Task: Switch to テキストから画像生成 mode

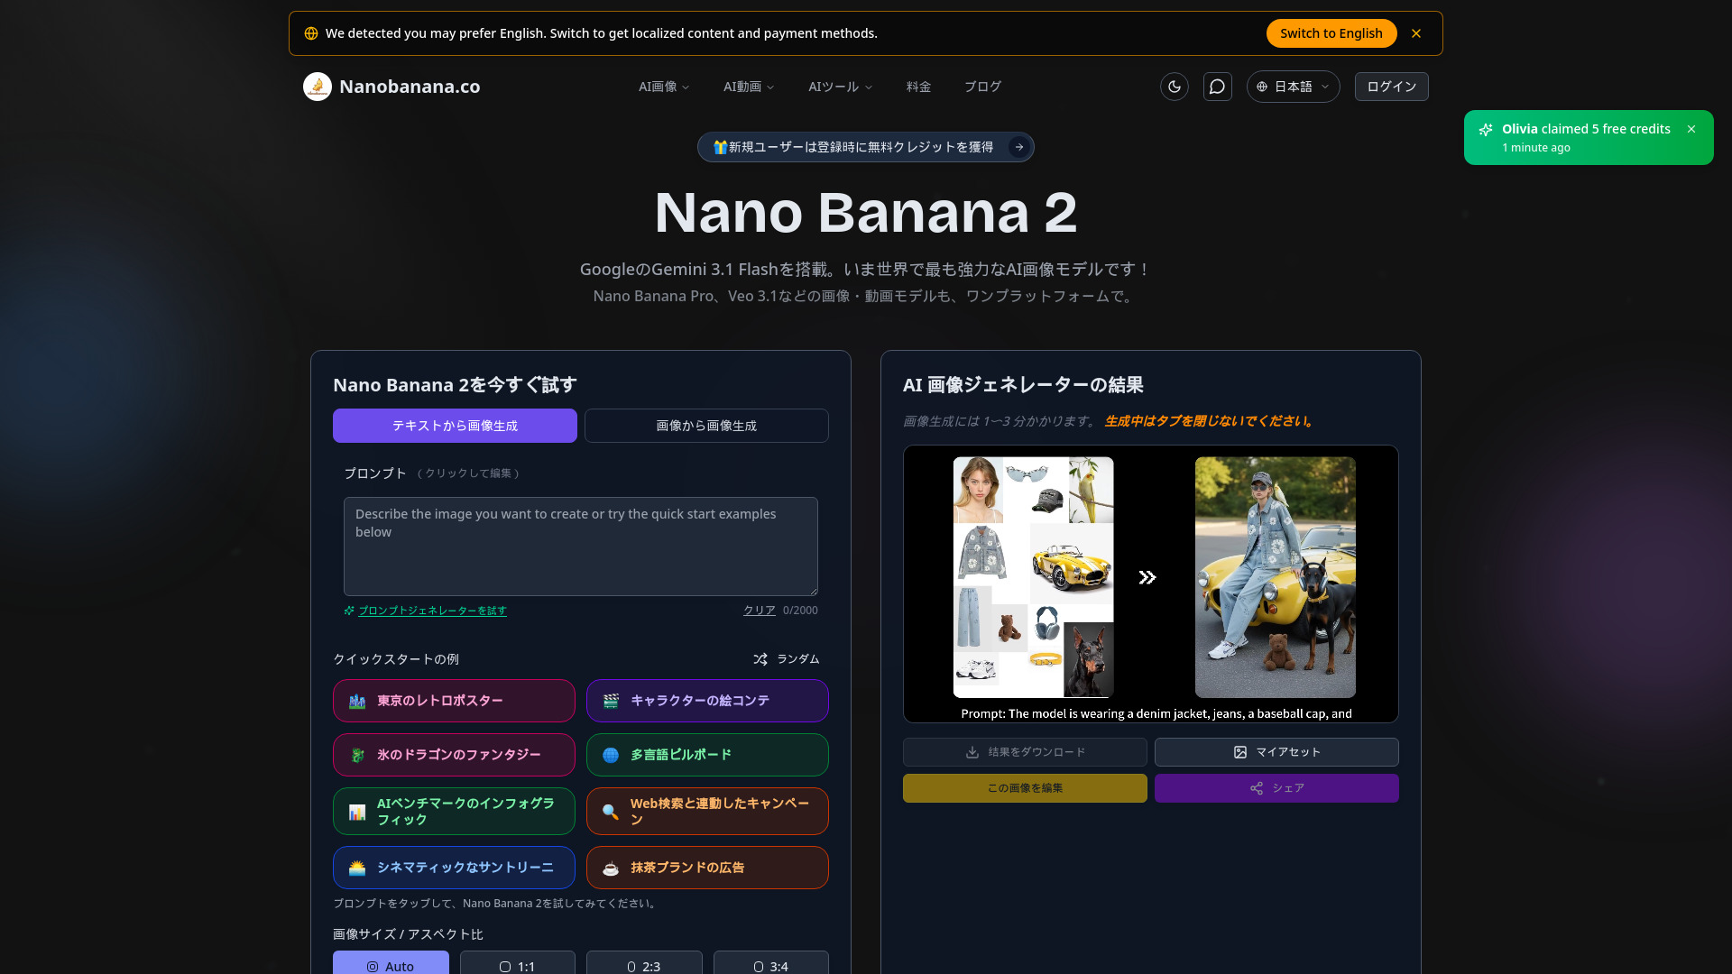Action: tap(455, 426)
